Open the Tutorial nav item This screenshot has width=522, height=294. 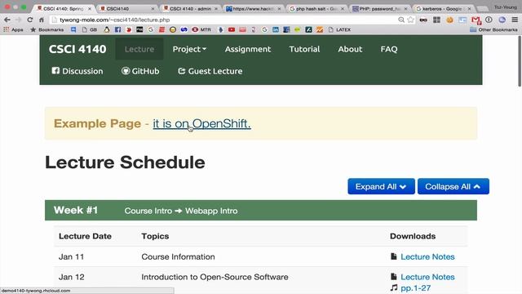point(304,49)
